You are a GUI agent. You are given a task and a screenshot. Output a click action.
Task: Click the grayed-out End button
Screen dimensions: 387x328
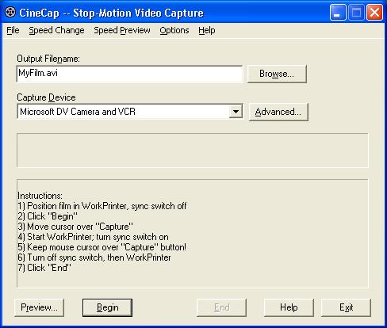(221, 307)
